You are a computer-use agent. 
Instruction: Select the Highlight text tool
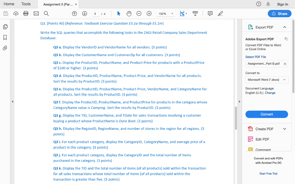tap(220, 14)
